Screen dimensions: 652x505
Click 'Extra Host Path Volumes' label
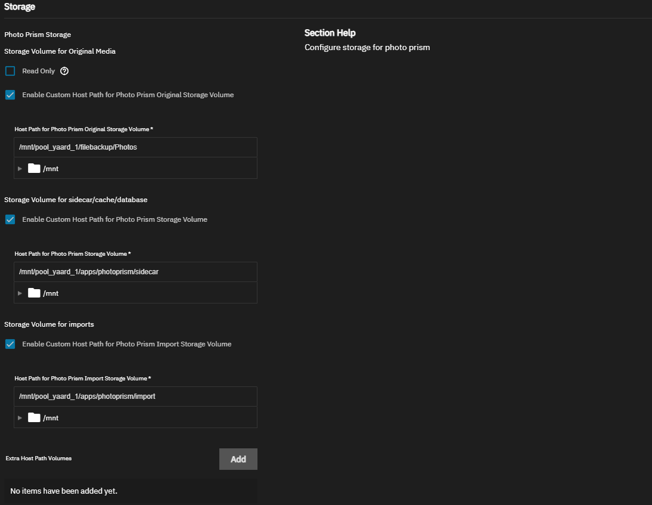point(39,458)
